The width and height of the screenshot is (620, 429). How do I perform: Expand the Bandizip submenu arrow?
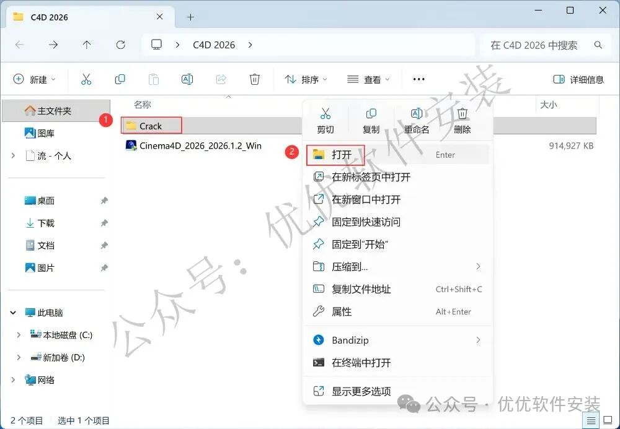point(478,340)
